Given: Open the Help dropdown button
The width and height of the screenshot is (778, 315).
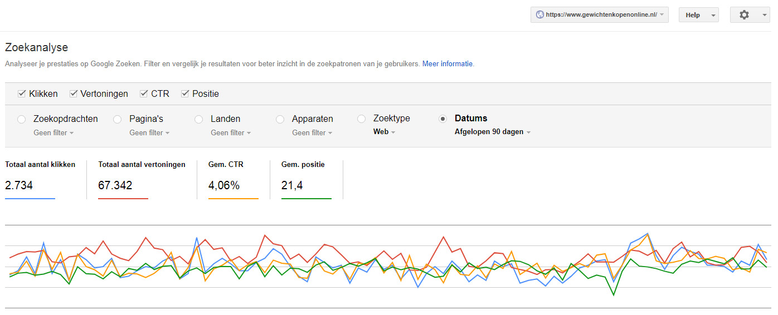Looking at the screenshot, I should [x=698, y=15].
